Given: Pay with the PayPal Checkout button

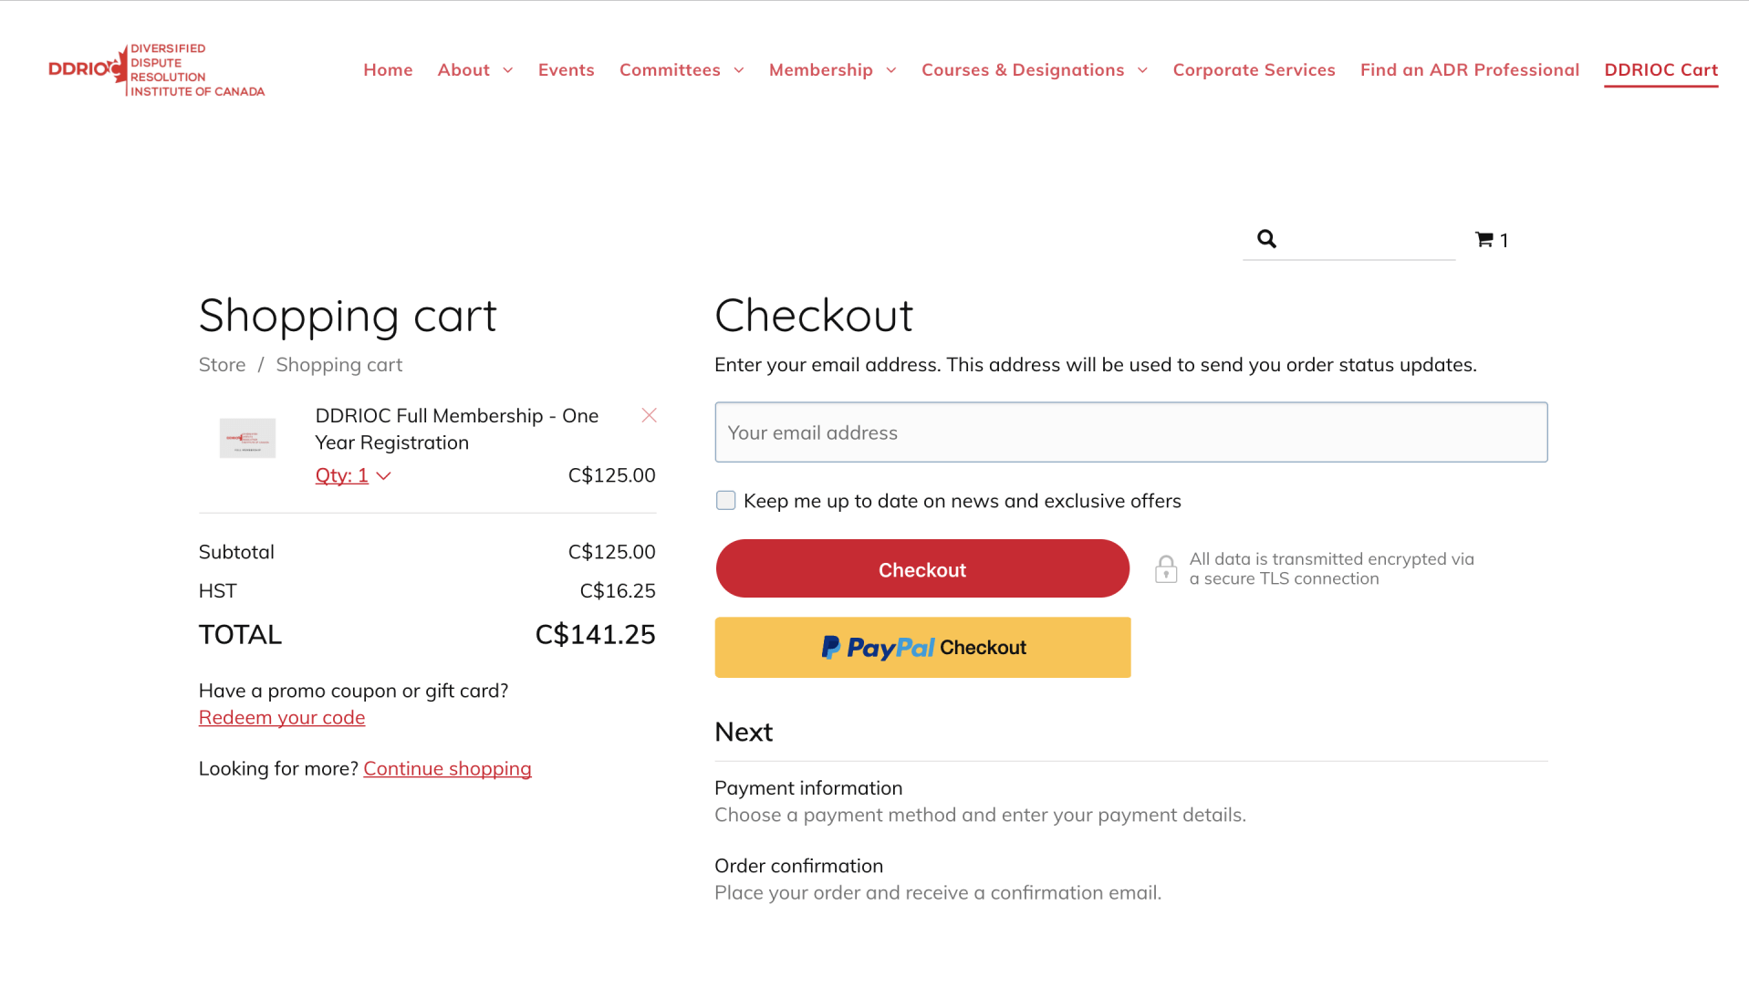Looking at the screenshot, I should pos(922,647).
